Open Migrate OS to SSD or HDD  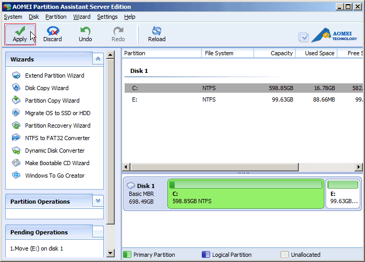pyautogui.click(x=58, y=113)
